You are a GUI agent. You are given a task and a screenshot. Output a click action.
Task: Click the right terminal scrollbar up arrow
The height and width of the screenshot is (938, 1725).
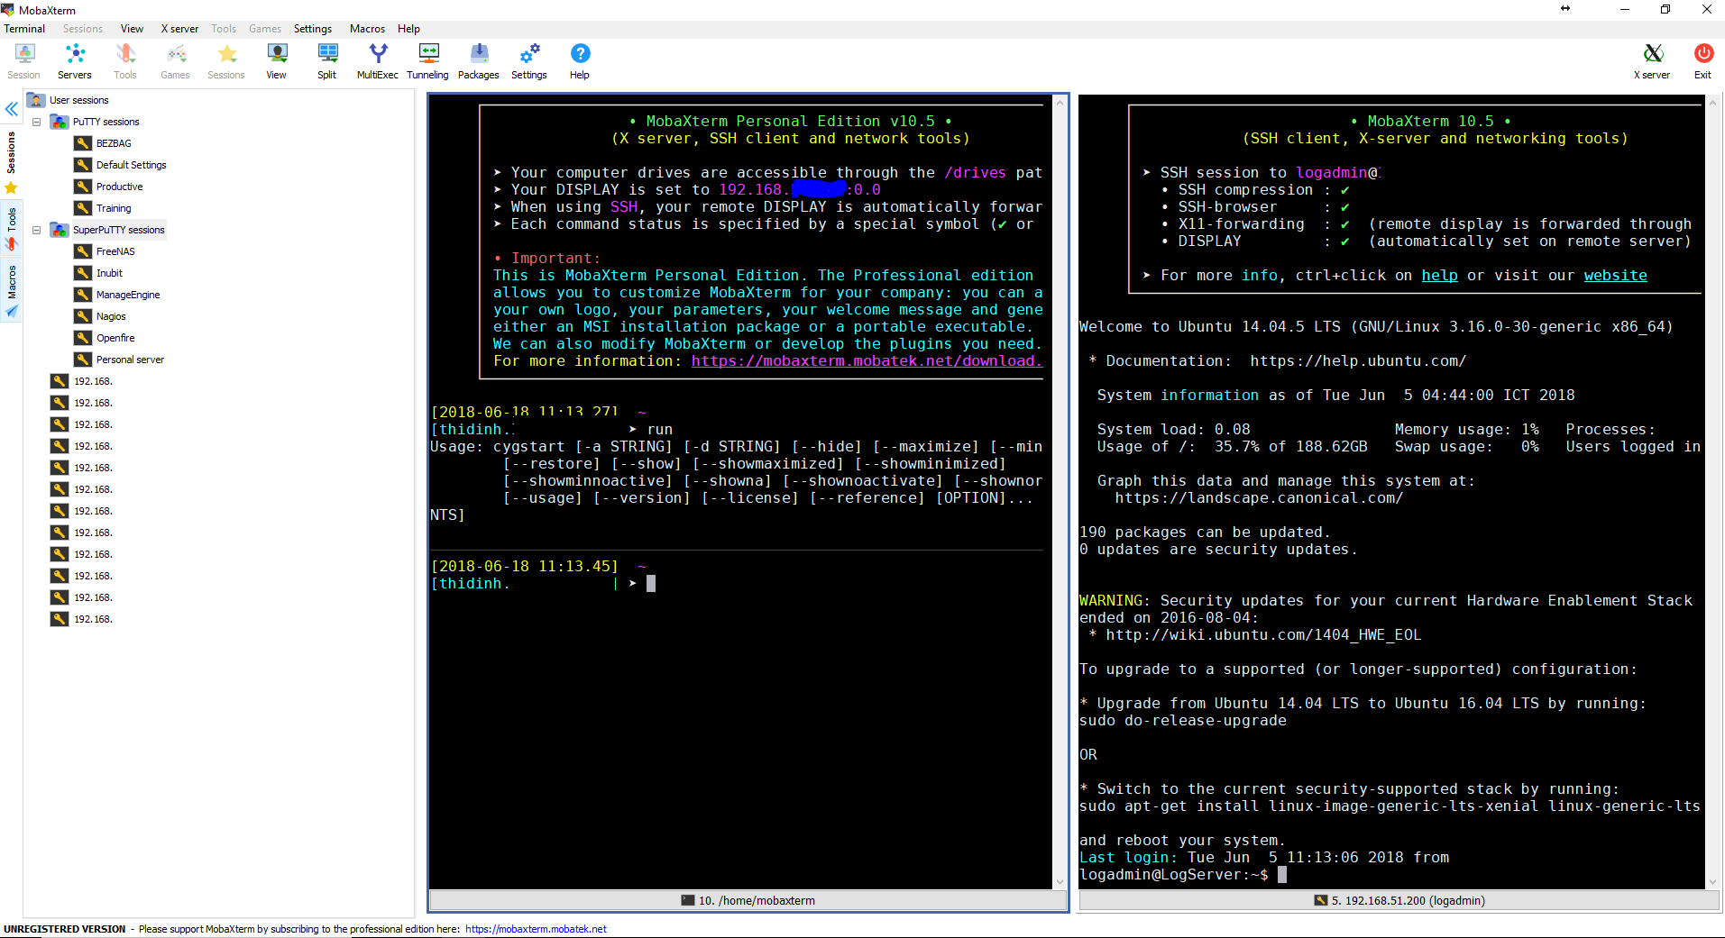(1712, 103)
